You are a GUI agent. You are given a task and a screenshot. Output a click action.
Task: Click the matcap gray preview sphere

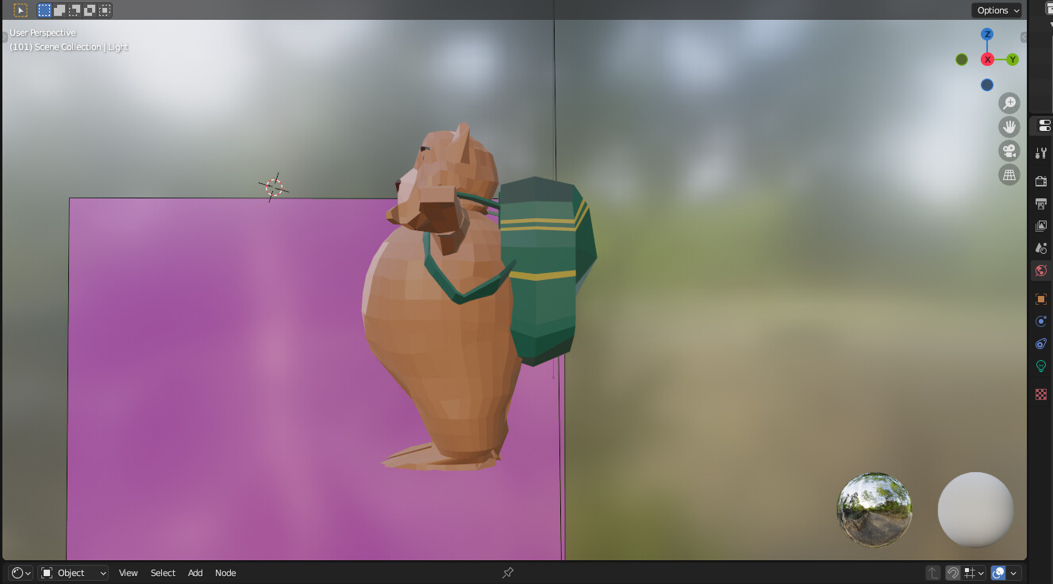[x=976, y=509]
